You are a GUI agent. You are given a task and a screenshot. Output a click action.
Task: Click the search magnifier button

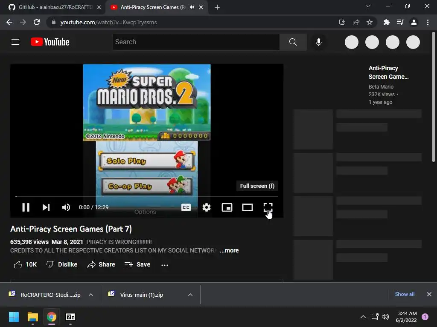coord(293,42)
